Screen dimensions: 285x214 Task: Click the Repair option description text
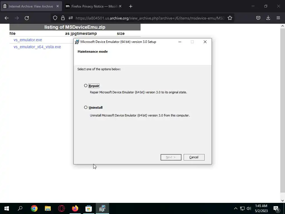[138, 92]
